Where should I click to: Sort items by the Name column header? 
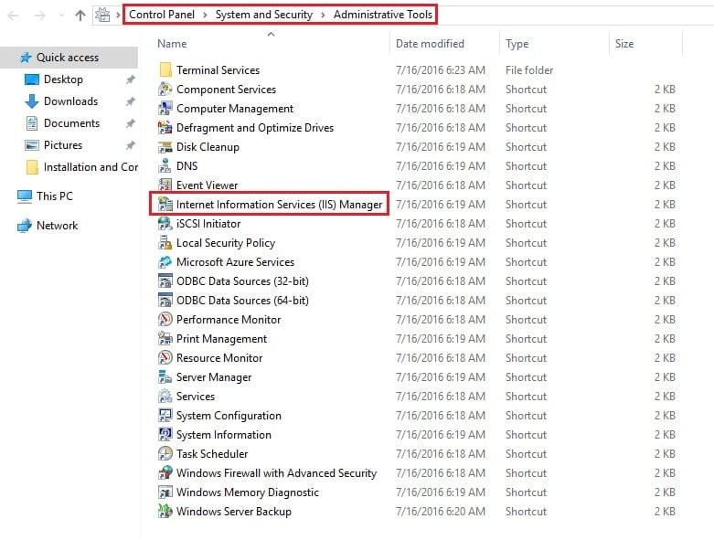172,44
